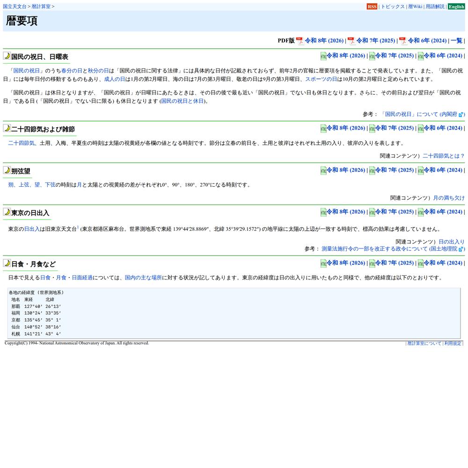Image resolution: width=468 pixels, height=468 pixels.
Task: Click the CSV icon for 令和 8年 in 二十四節気 section
Action: [323, 128]
